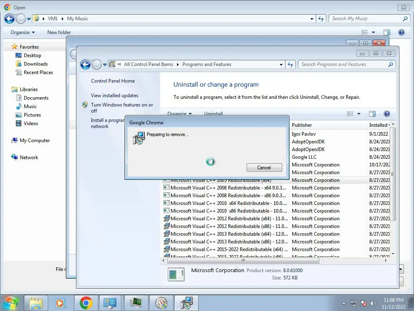Click Uninstall in Programs and Features toolbar
Image resolution: width=414 pixels, height=311 pixels.
click(213, 114)
